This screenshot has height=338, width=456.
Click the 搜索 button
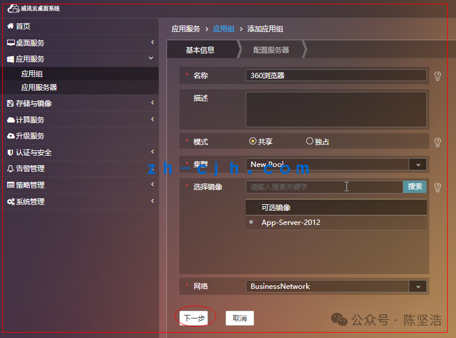tap(415, 186)
